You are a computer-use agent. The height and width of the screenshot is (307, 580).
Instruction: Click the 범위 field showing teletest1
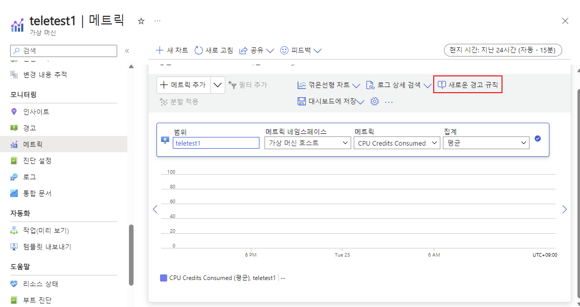[x=216, y=143]
